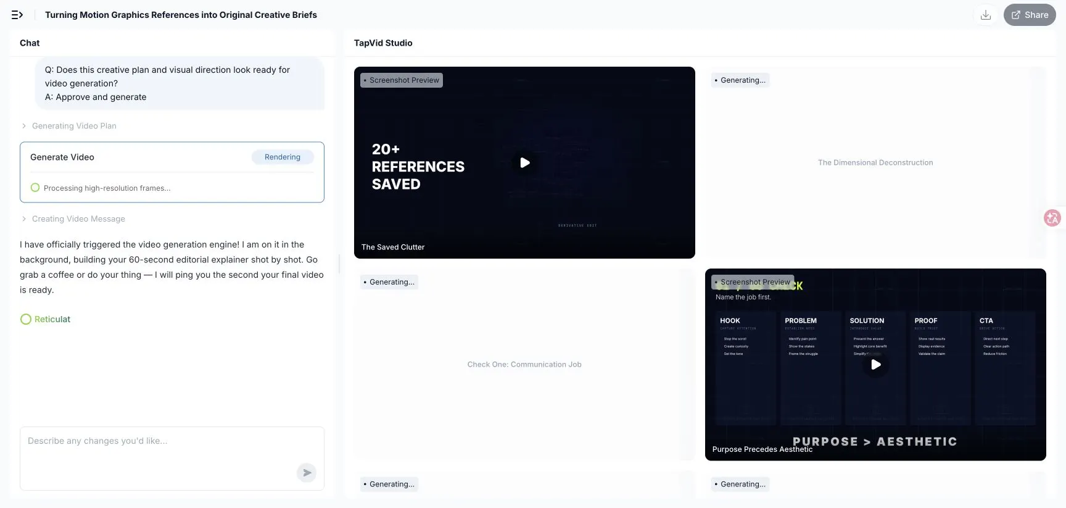Click the Rendering status badge

click(x=283, y=157)
